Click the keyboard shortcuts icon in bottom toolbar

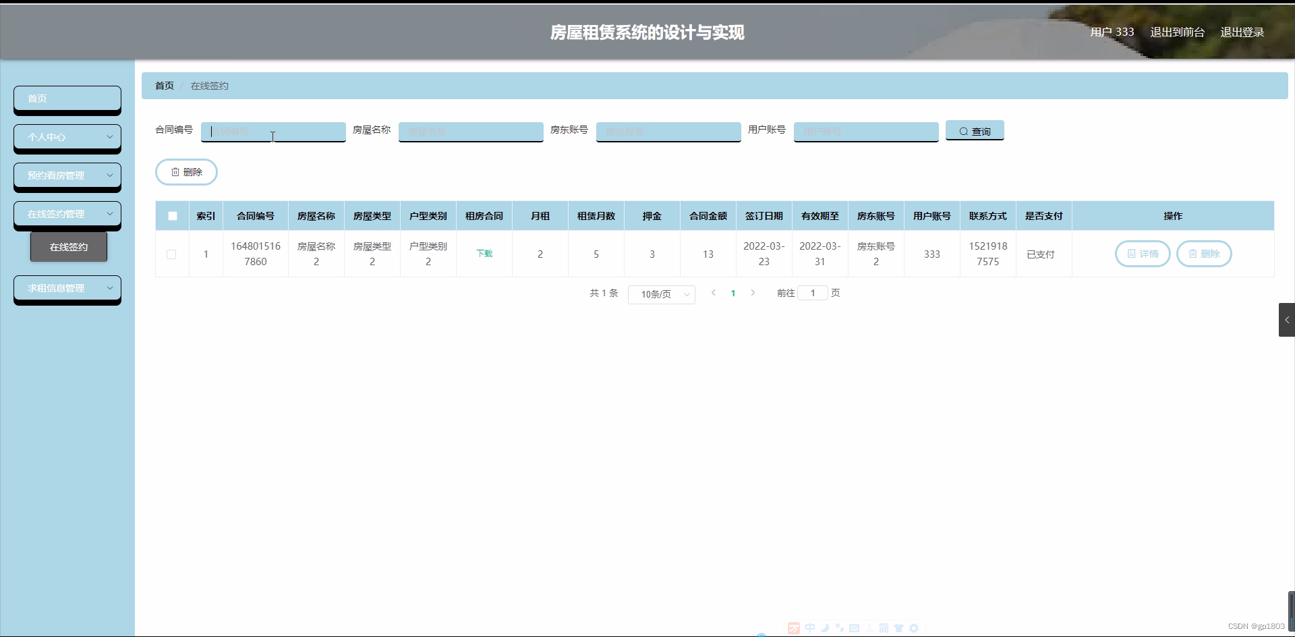tap(854, 628)
